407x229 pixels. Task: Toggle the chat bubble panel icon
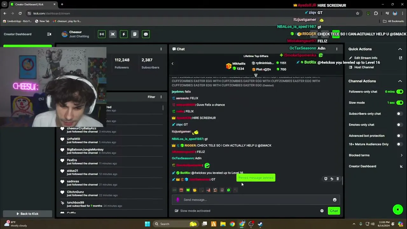[146, 34]
